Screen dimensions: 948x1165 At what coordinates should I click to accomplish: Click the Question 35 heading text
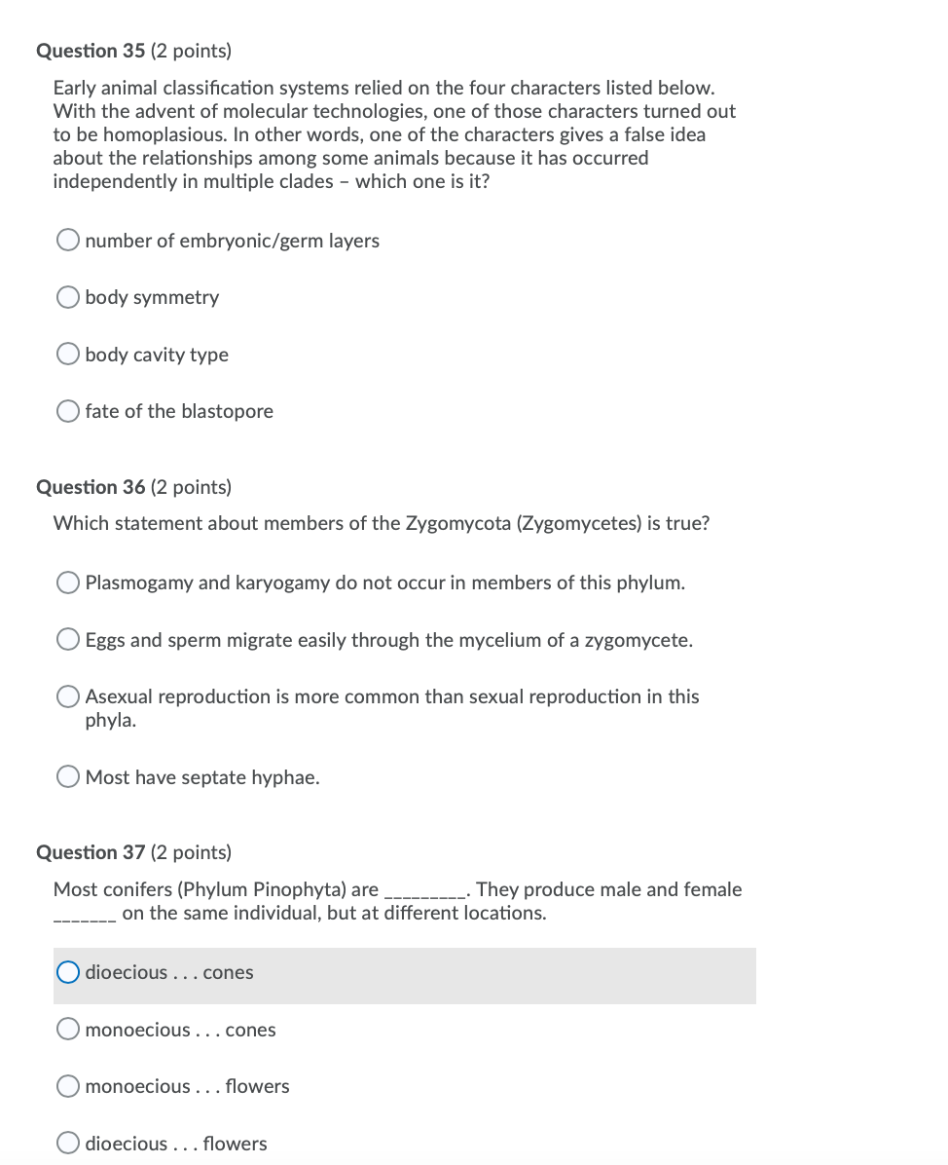pyautogui.click(x=133, y=50)
